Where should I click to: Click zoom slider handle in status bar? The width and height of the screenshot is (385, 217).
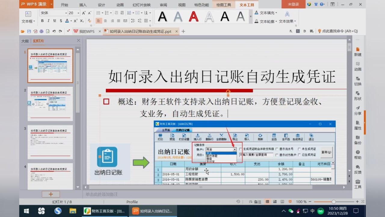point(334,202)
